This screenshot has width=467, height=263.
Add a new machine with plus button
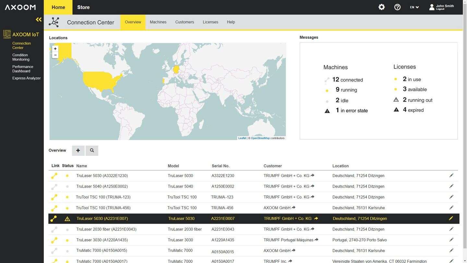point(78,151)
